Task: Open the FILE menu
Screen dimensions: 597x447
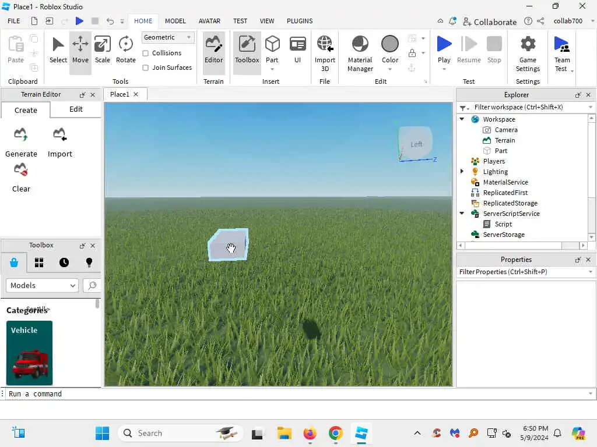Action: [14, 21]
